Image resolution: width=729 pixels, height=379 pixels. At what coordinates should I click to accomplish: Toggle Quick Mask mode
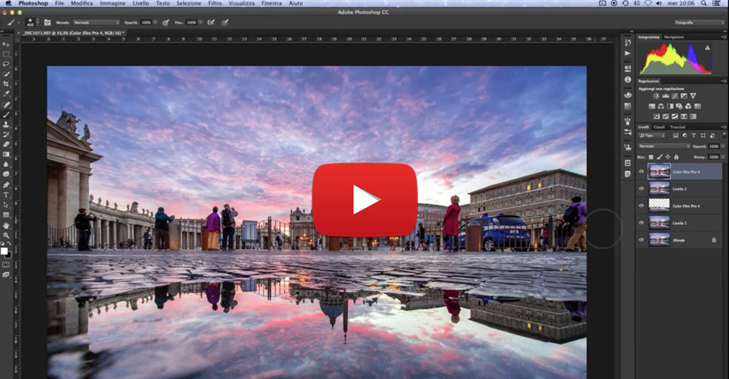coord(6,265)
